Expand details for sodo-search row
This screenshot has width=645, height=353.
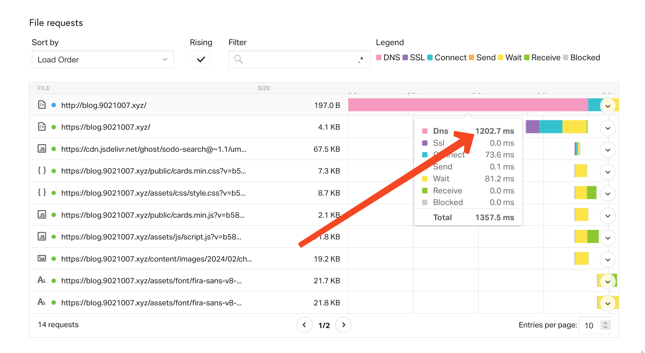point(608,150)
